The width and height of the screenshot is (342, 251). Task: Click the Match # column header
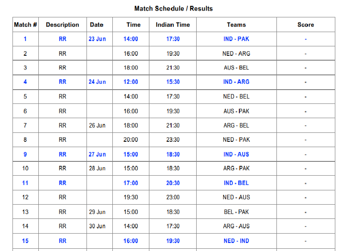click(25, 25)
